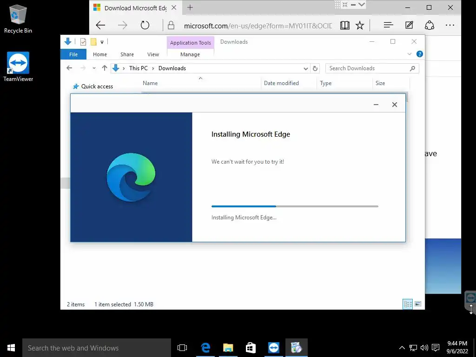Open the Store taskbar icon

(251, 348)
